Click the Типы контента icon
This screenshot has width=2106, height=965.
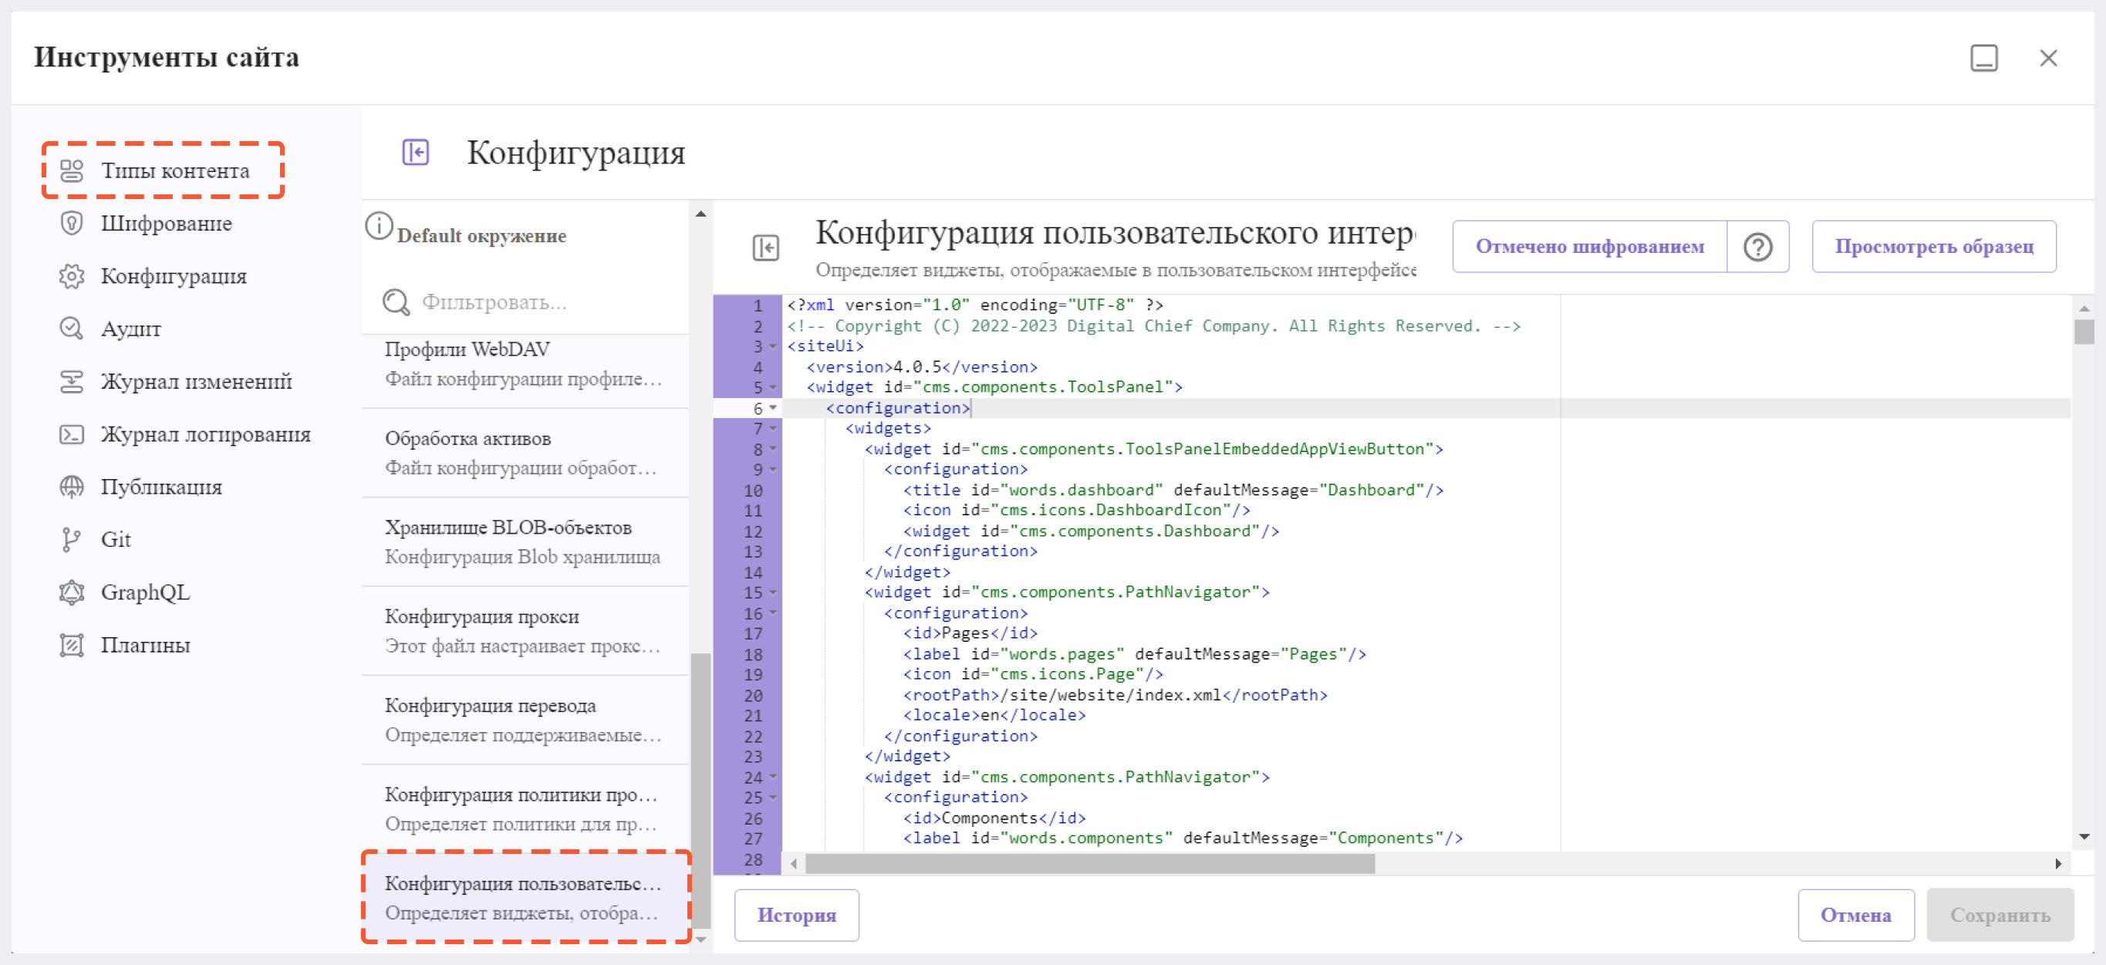coord(72,170)
